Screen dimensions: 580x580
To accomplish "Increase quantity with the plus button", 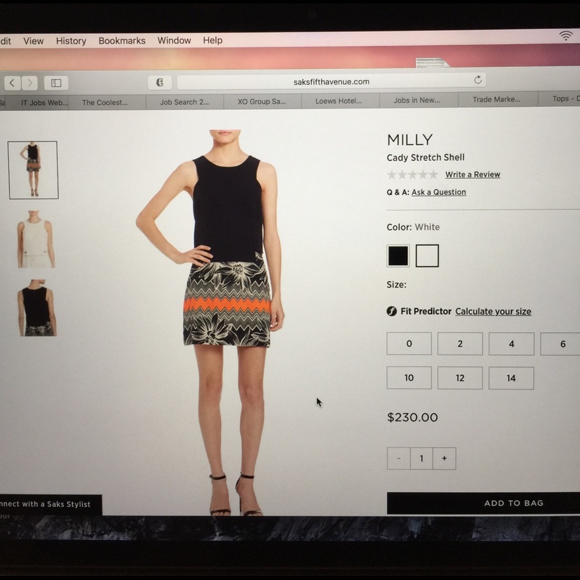I will pyautogui.click(x=444, y=458).
